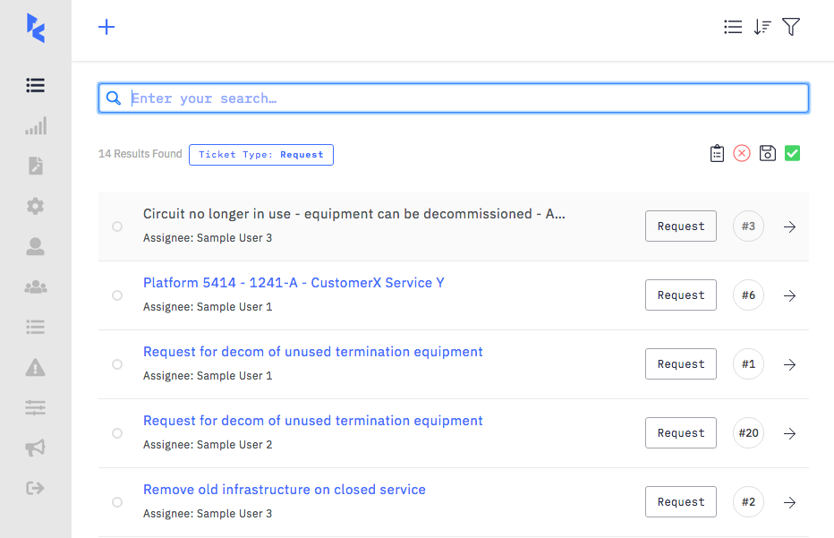Click the #1 ticket number badge
Image resolution: width=834 pixels, height=538 pixels.
748,364
